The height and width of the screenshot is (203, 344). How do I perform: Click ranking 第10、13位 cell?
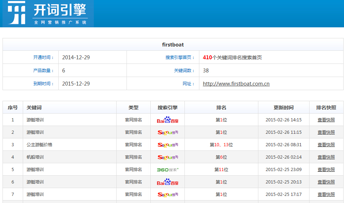tap(221, 145)
